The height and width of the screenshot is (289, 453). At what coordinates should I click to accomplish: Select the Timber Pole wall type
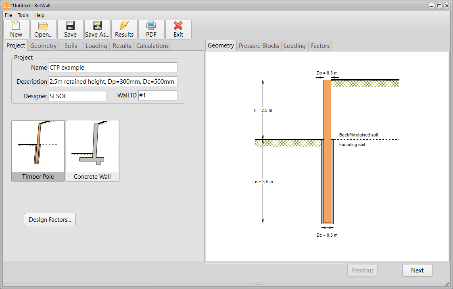[38, 151]
